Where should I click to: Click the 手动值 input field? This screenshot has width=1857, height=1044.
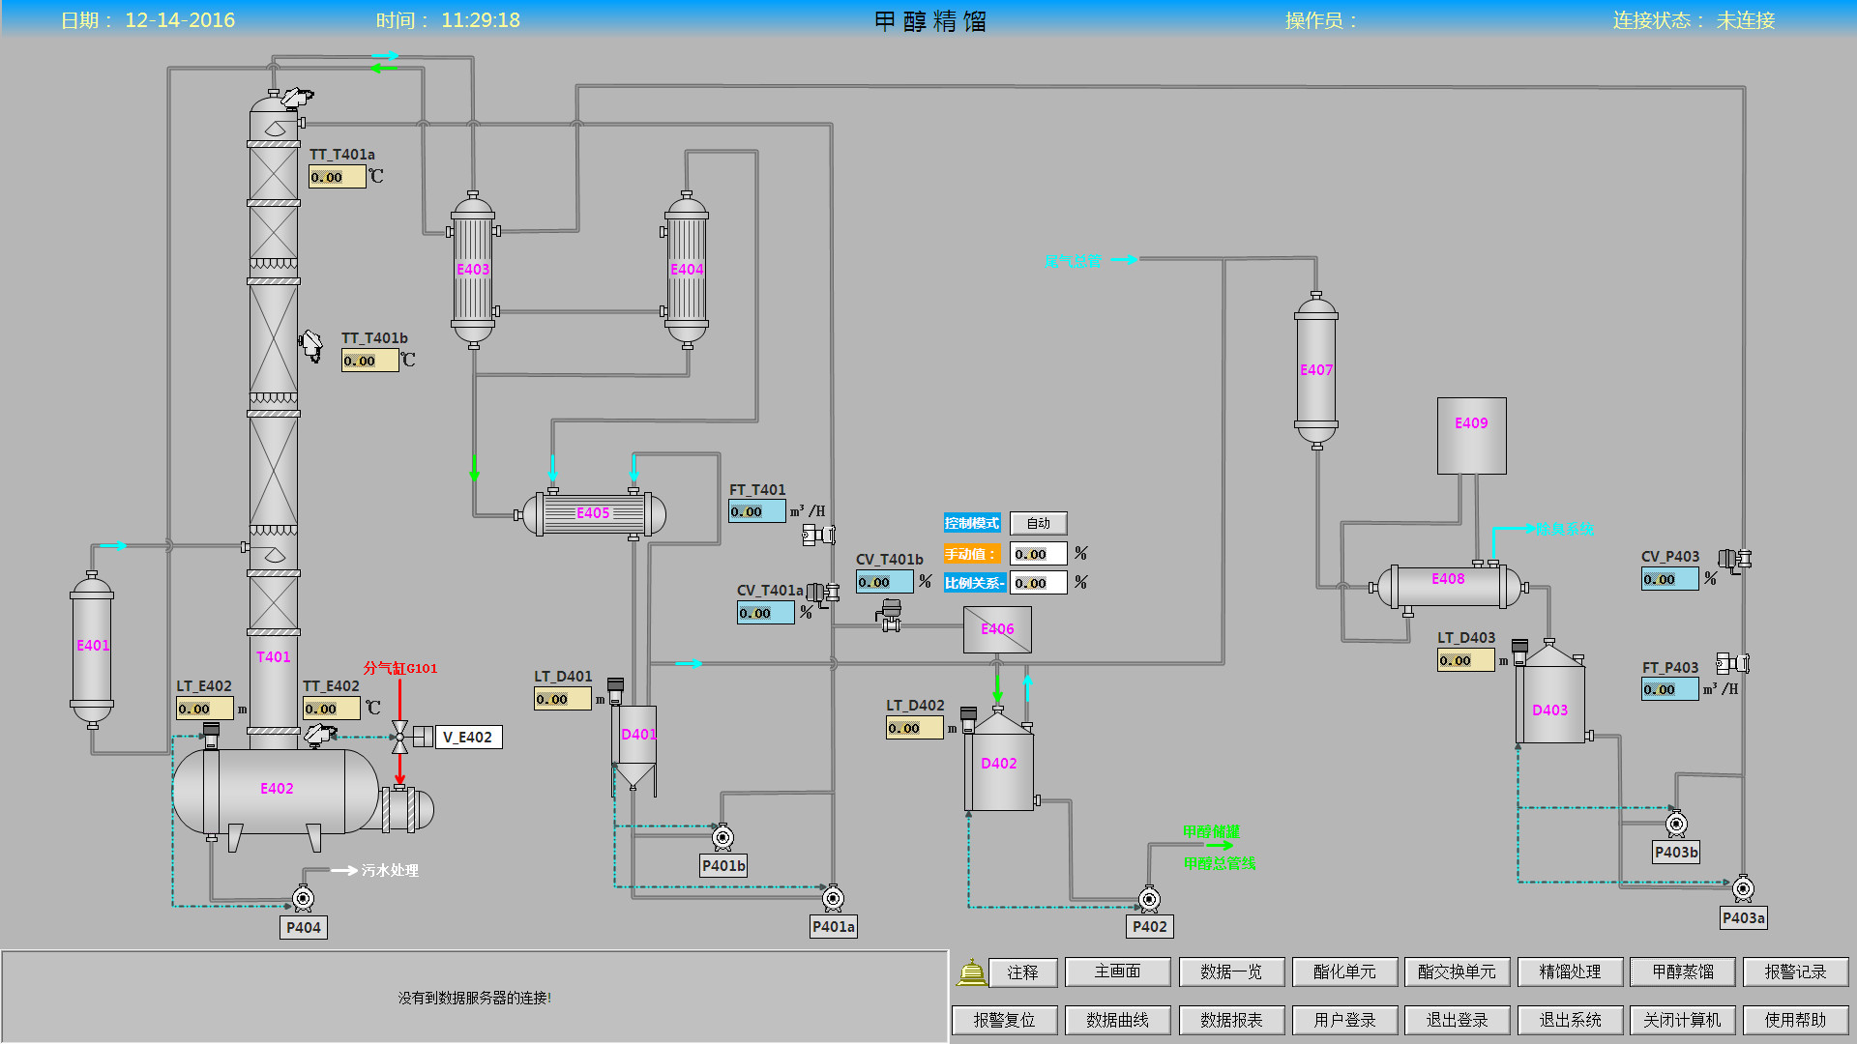pyautogui.click(x=1038, y=554)
